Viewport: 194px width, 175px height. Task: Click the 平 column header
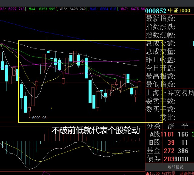(185, 126)
